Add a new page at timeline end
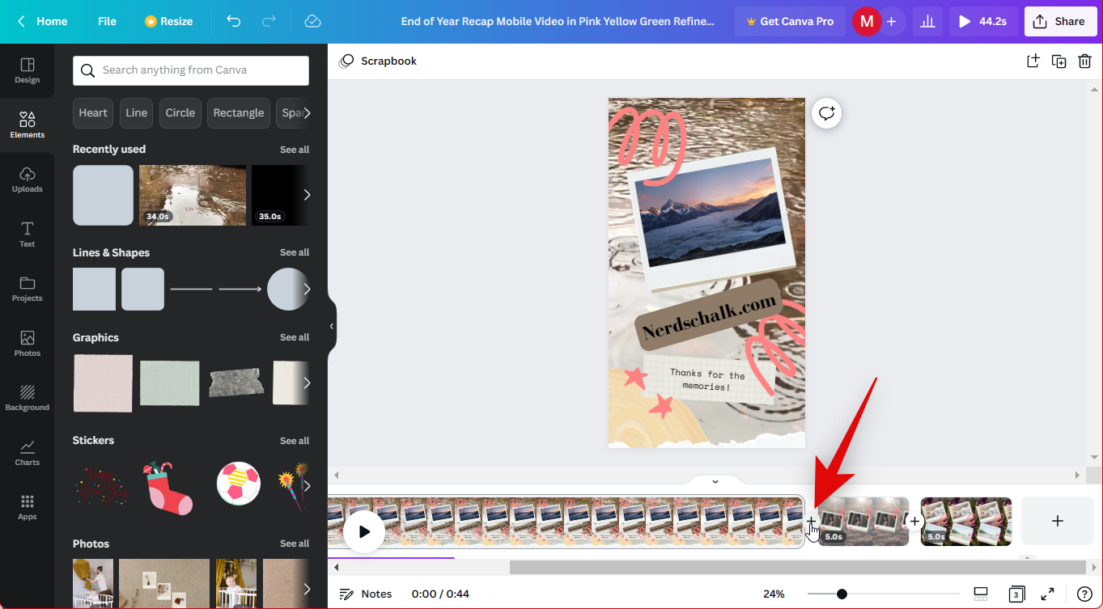Screen dimensions: 1103x609 [x=1057, y=521]
